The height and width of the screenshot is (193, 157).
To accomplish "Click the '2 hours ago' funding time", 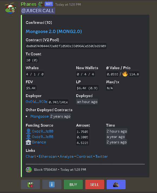I will pyautogui.click(x=117, y=131).
